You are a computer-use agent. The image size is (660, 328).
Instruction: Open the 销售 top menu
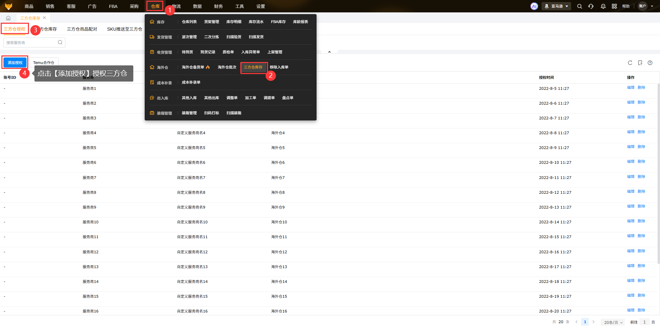(x=50, y=6)
